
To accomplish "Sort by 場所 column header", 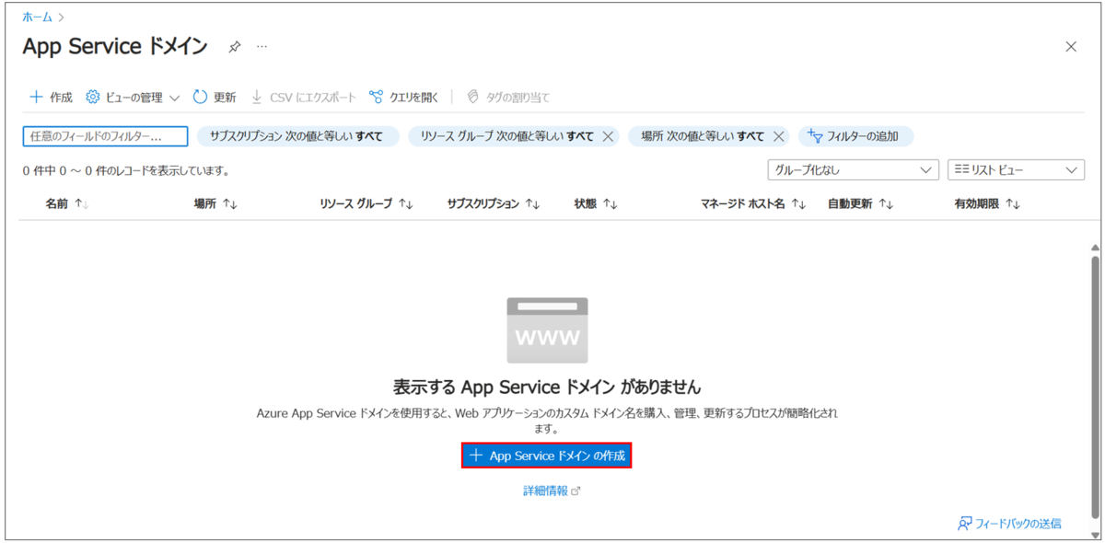I will click(x=215, y=204).
